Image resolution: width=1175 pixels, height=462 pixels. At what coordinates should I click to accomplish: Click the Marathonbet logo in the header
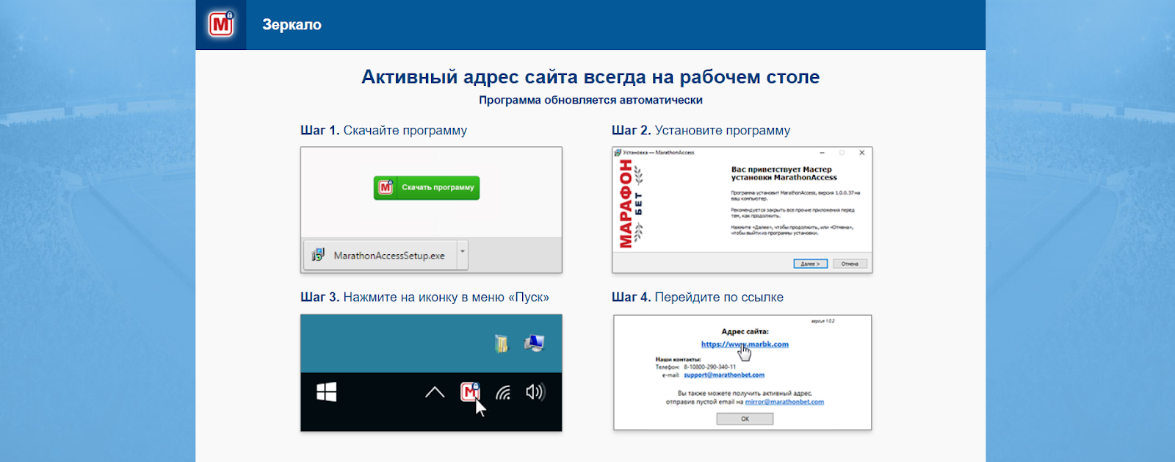pyautogui.click(x=221, y=24)
